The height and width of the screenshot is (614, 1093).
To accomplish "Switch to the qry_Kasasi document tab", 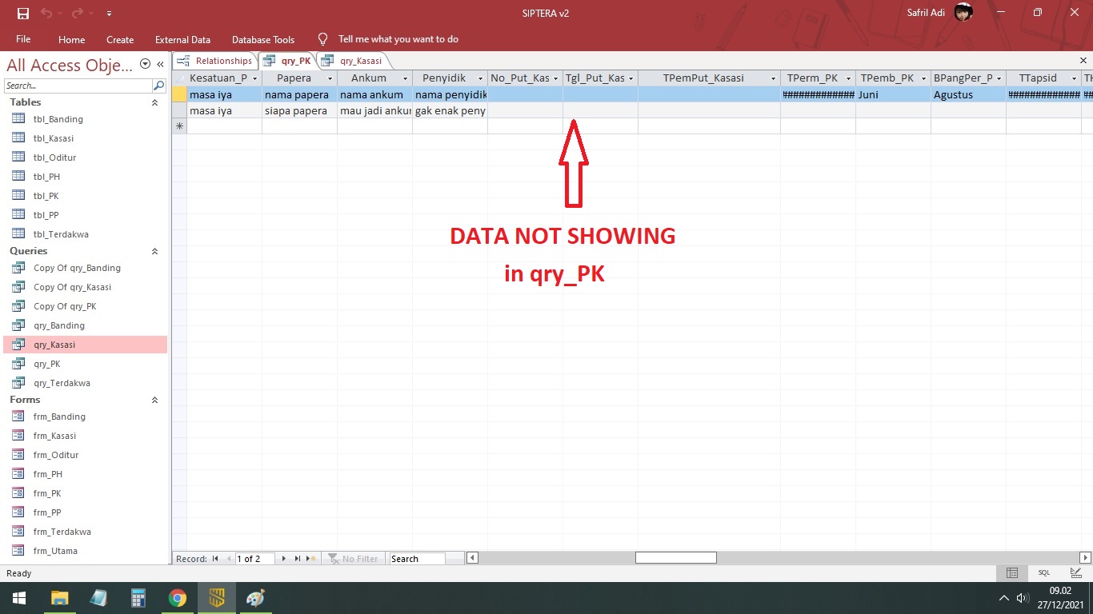I will click(x=352, y=61).
